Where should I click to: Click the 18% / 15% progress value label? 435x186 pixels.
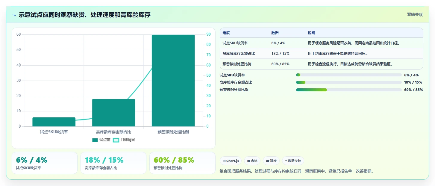(x=413, y=82)
